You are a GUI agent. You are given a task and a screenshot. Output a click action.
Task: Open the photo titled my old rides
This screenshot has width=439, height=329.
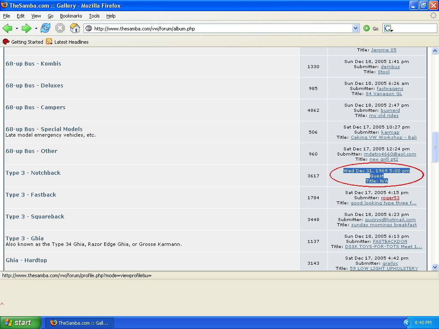(384, 115)
